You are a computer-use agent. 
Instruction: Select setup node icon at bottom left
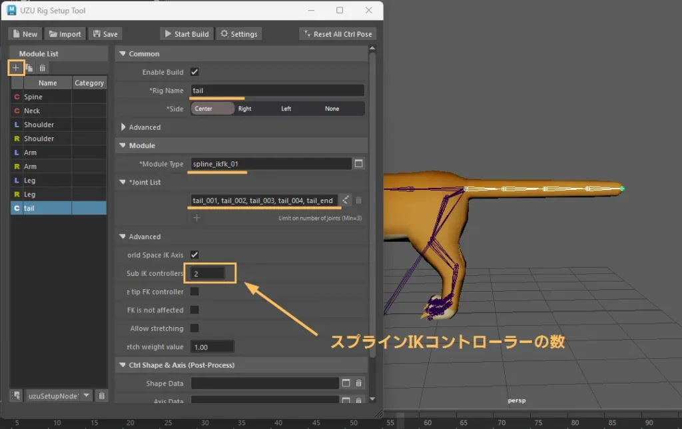point(16,396)
